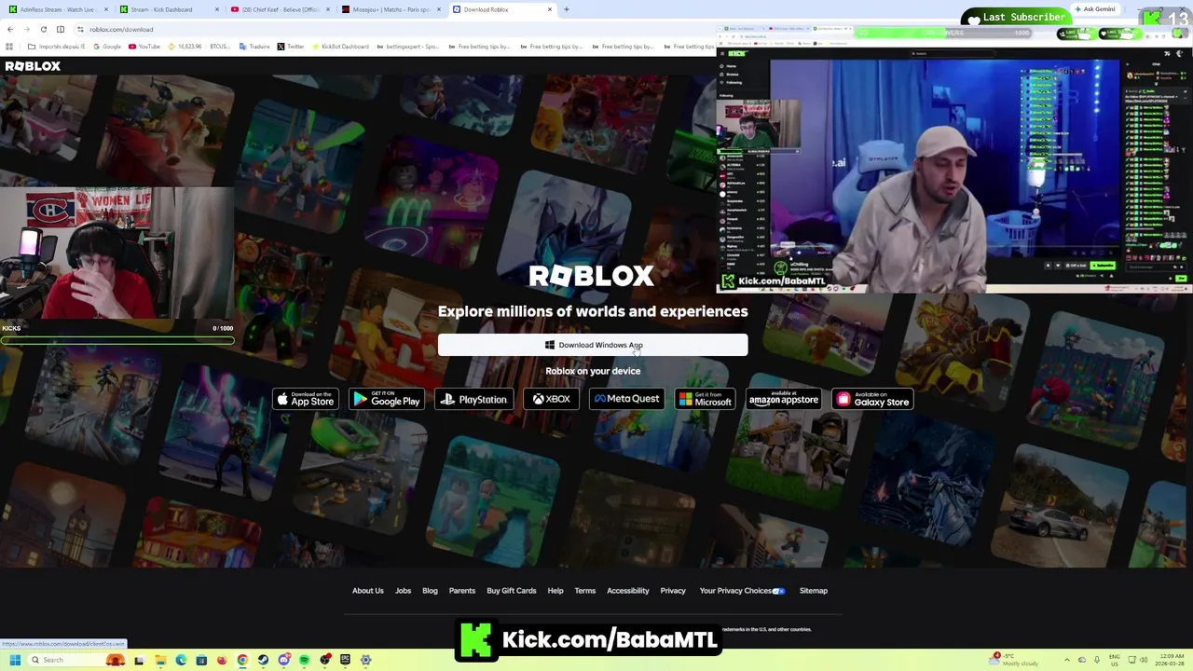Viewport: 1193px width, 671px height.
Task: Expand the system tray hidden icons chevron
Action: [1067, 660]
